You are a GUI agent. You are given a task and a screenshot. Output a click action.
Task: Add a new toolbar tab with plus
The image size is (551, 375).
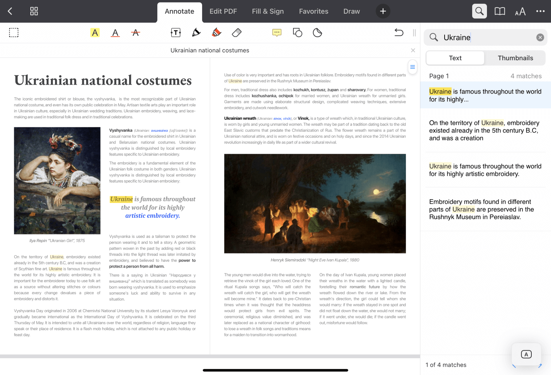(383, 11)
